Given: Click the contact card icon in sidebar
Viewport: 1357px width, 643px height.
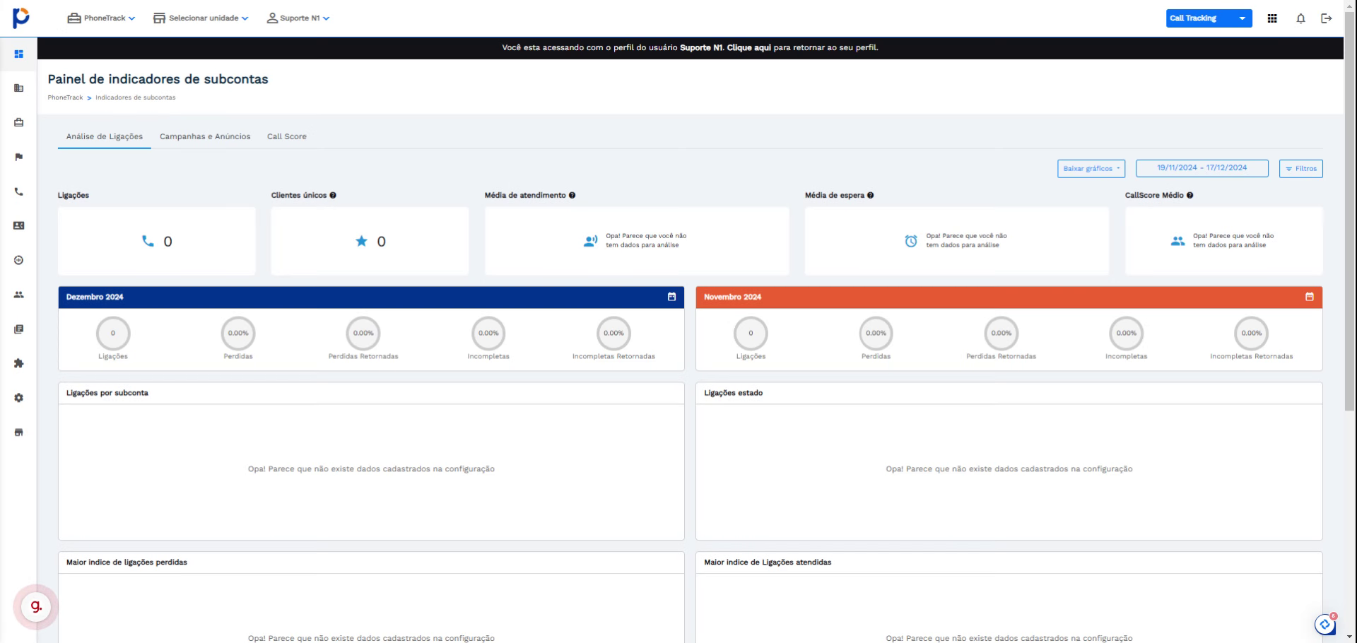Looking at the screenshot, I should point(19,225).
